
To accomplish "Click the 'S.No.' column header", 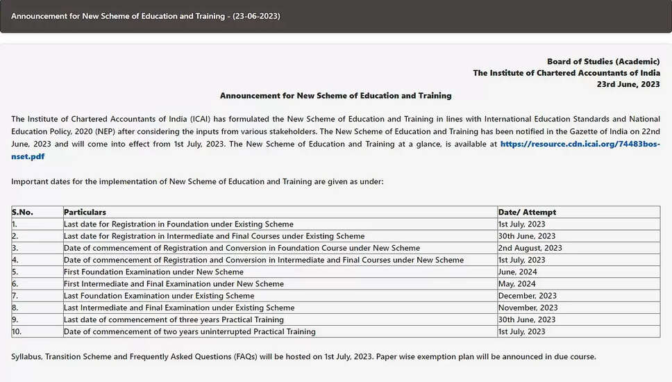I will coord(22,212).
